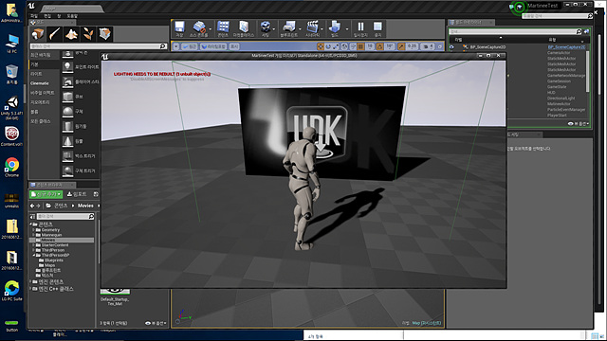The width and height of the screenshot is (607, 341).
Task: Click the Save floppy disk toolbar icon
Action: coord(179,28)
